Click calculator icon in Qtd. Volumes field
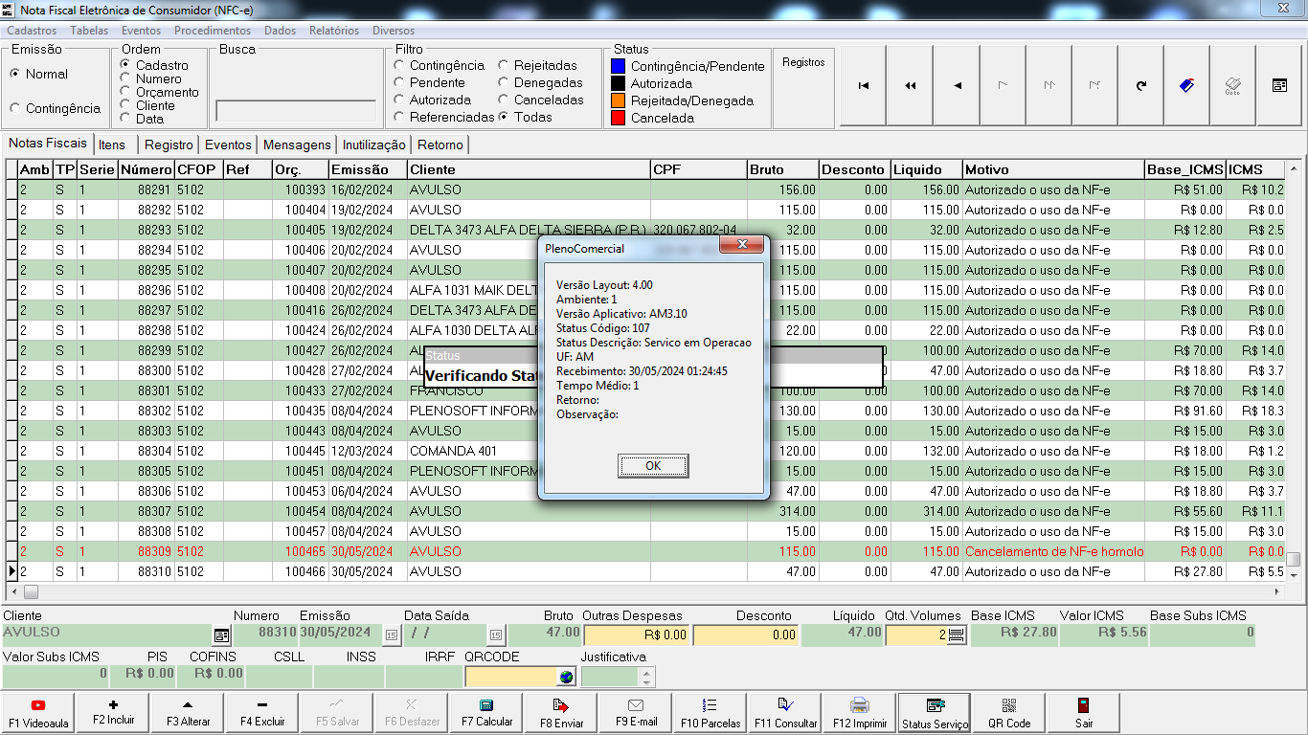 [956, 635]
